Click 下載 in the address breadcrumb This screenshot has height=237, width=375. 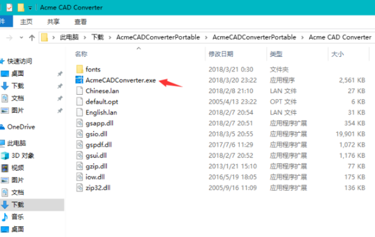pyautogui.click(x=98, y=37)
